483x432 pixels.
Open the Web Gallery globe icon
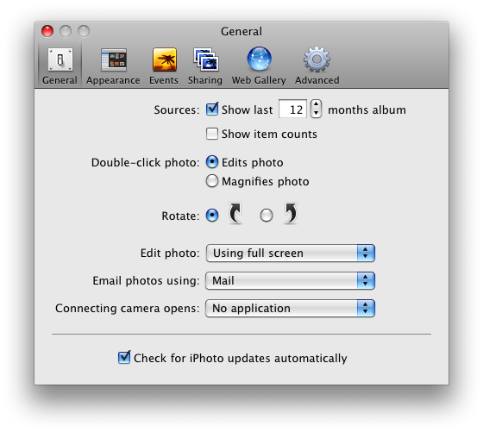point(259,59)
